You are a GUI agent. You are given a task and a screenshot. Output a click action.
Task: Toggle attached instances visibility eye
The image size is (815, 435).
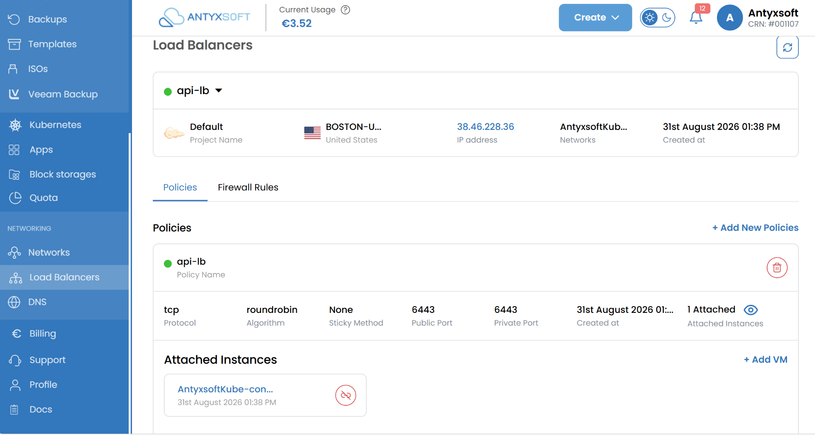tap(750, 310)
